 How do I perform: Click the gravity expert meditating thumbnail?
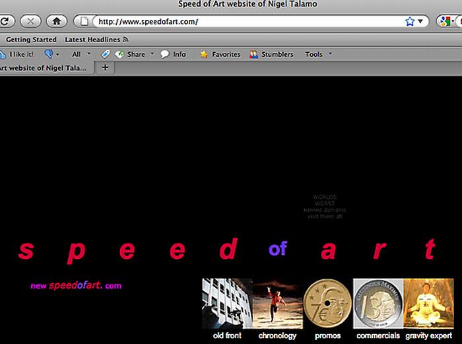point(428,303)
